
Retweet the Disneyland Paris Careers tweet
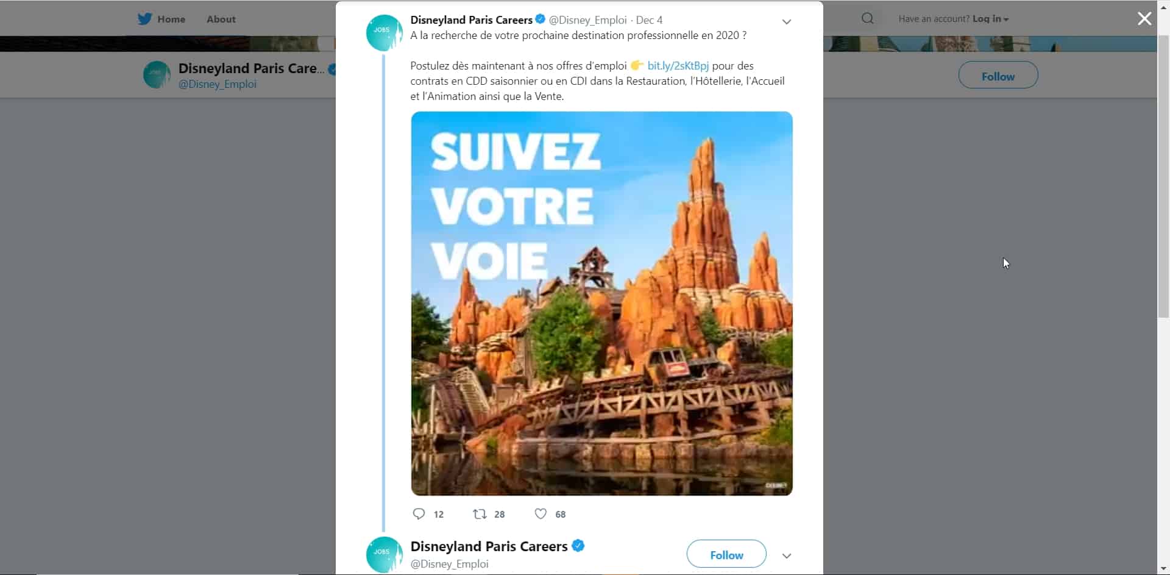click(x=480, y=514)
